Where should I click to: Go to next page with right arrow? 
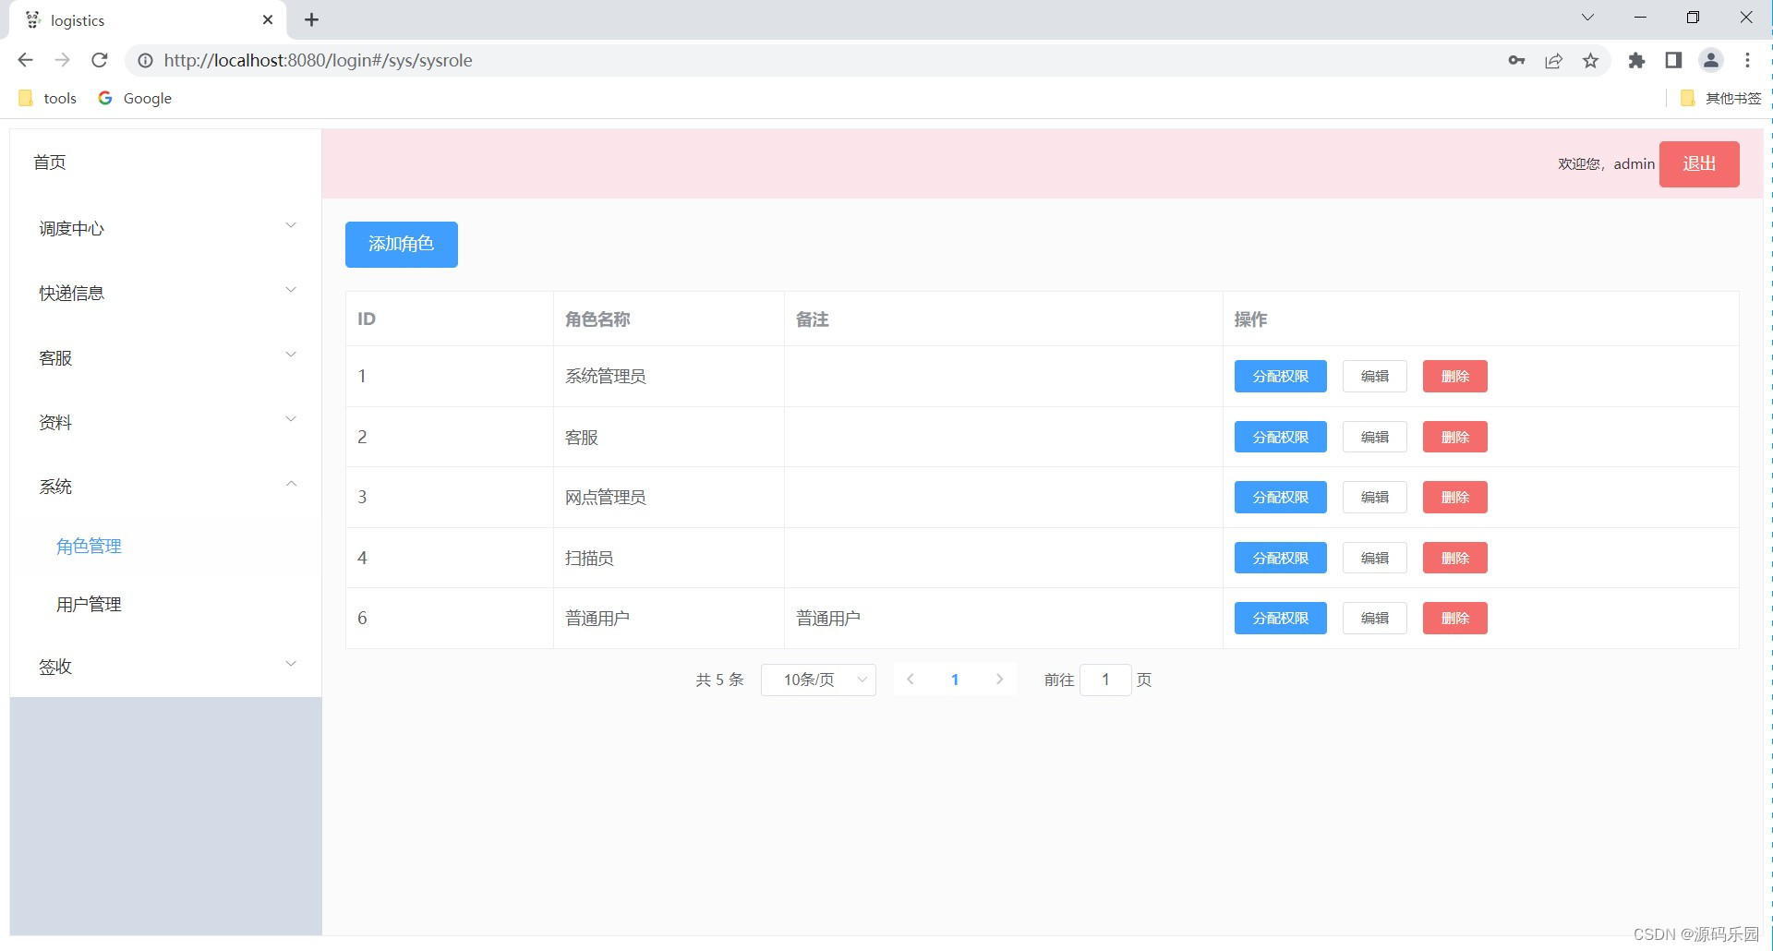(x=999, y=680)
